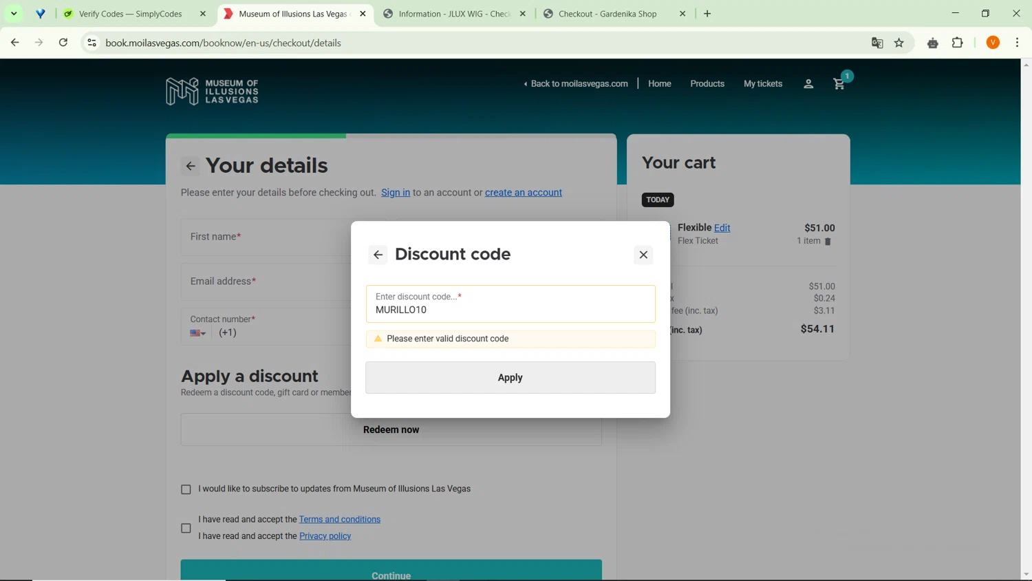The image size is (1032, 581).
Task: Close the Museum of Illusions tab
Action: click(x=363, y=14)
